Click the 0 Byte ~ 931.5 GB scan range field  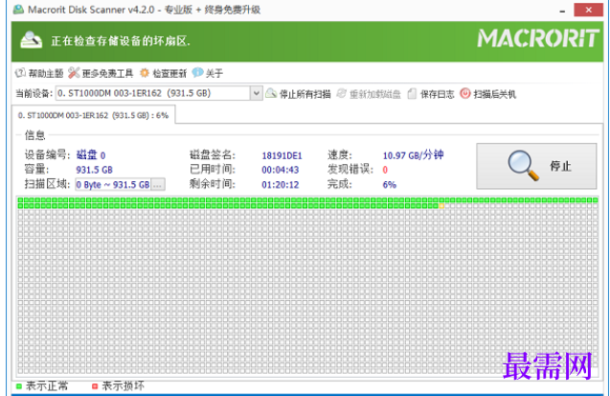click(113, 184)
